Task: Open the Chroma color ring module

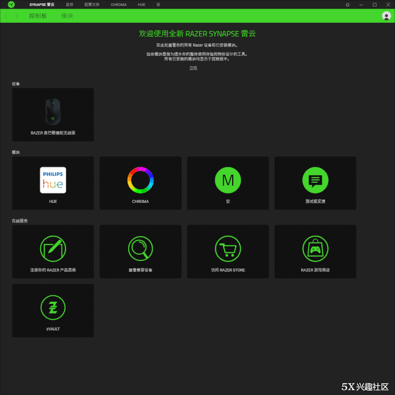Action: click(x=141, y=180)
